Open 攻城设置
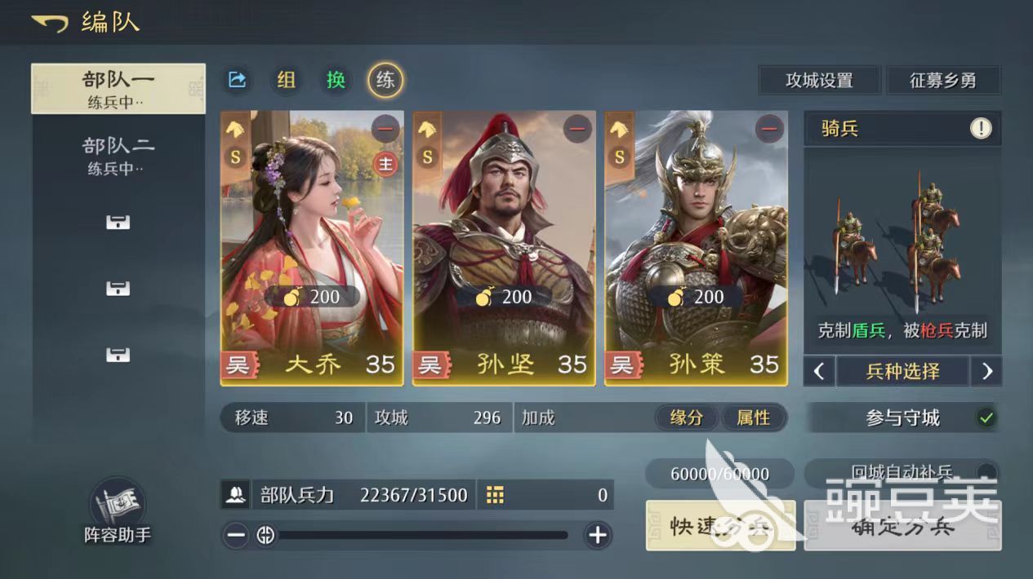The height and width of the screenshot is (579, 1033). (819, 81)
